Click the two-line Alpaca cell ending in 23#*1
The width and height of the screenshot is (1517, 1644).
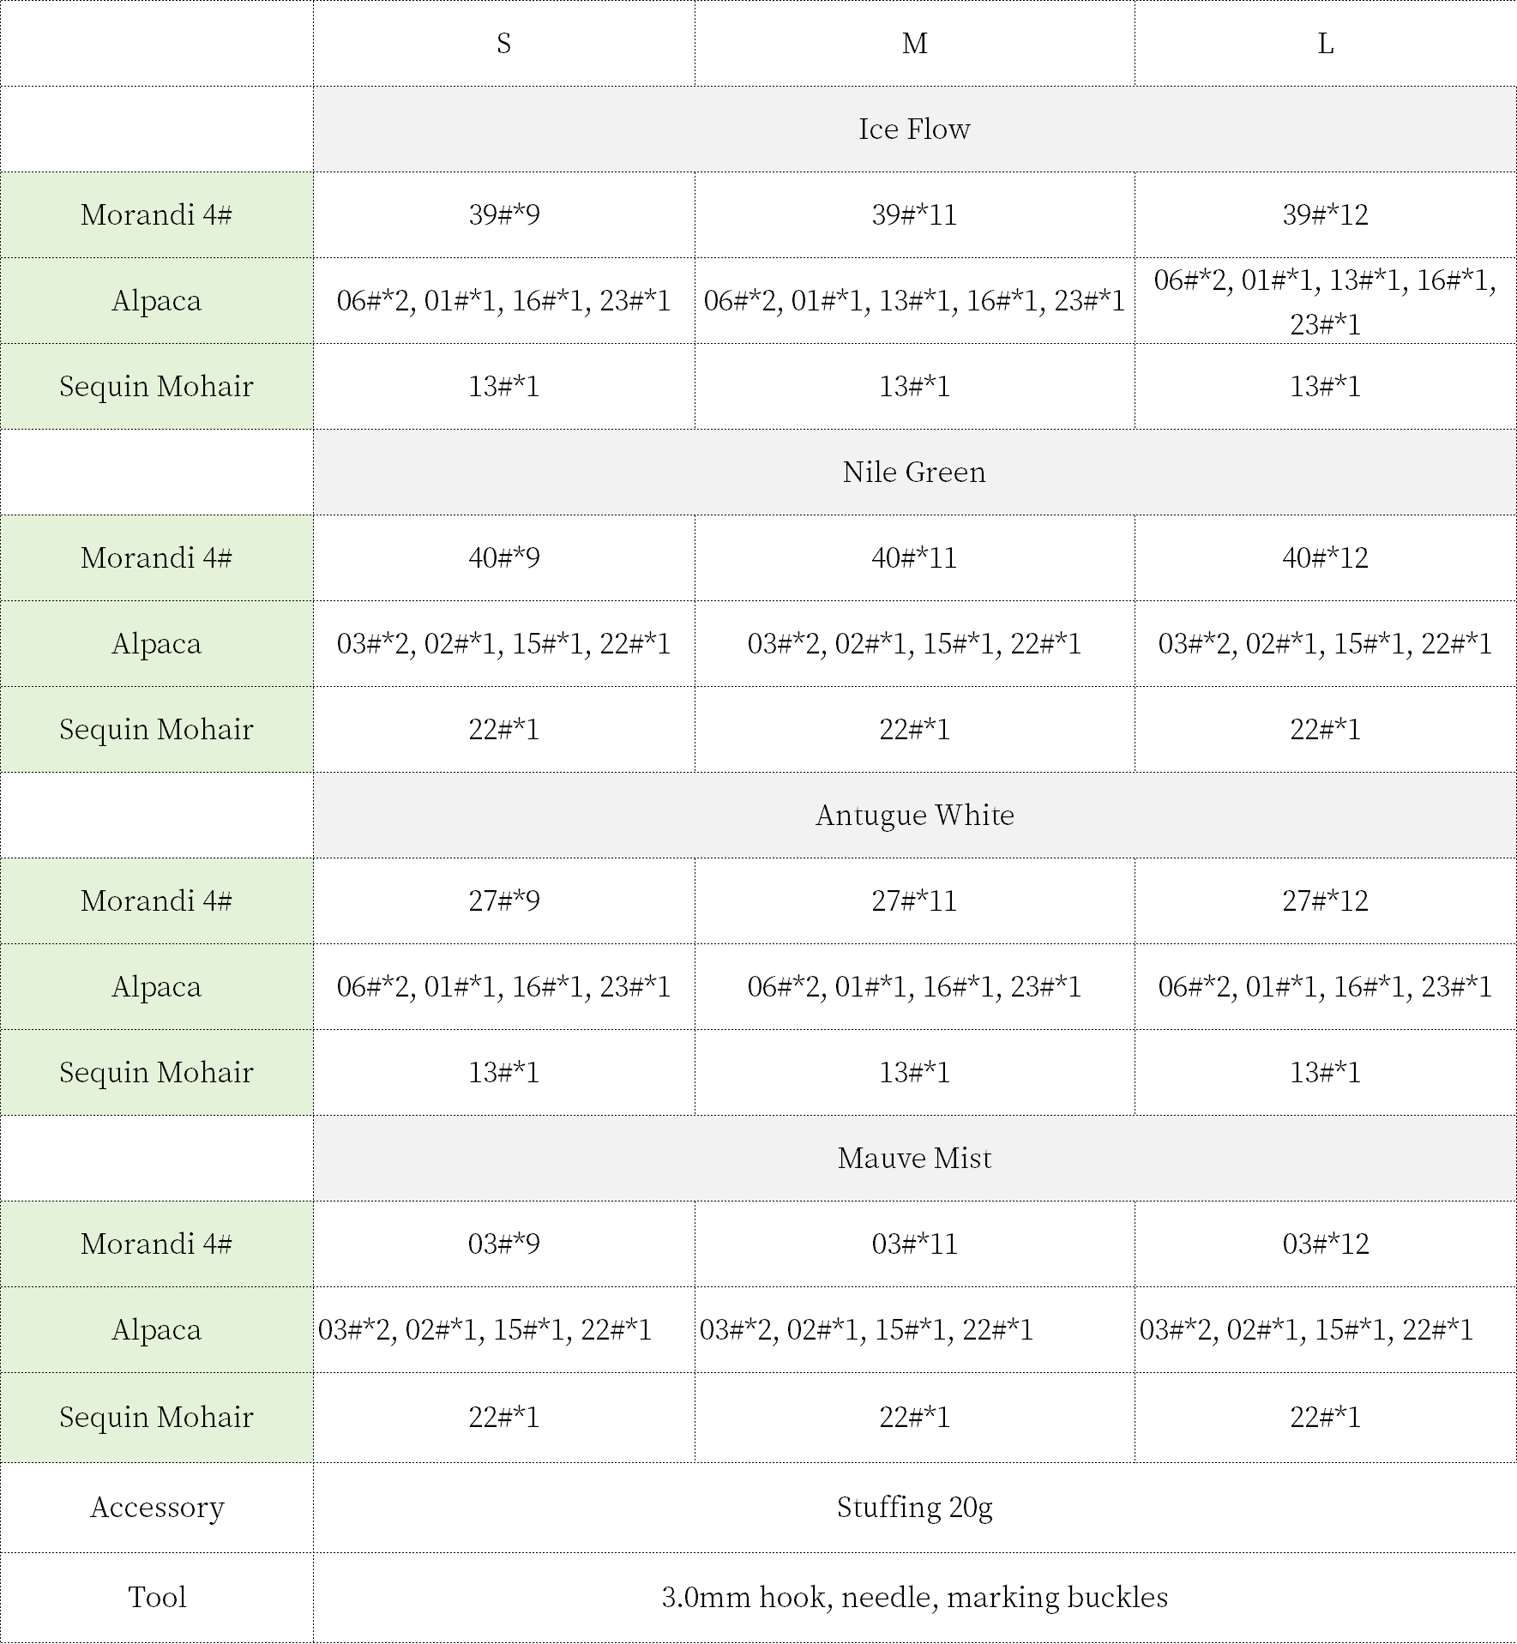(x=1325, y=301)
